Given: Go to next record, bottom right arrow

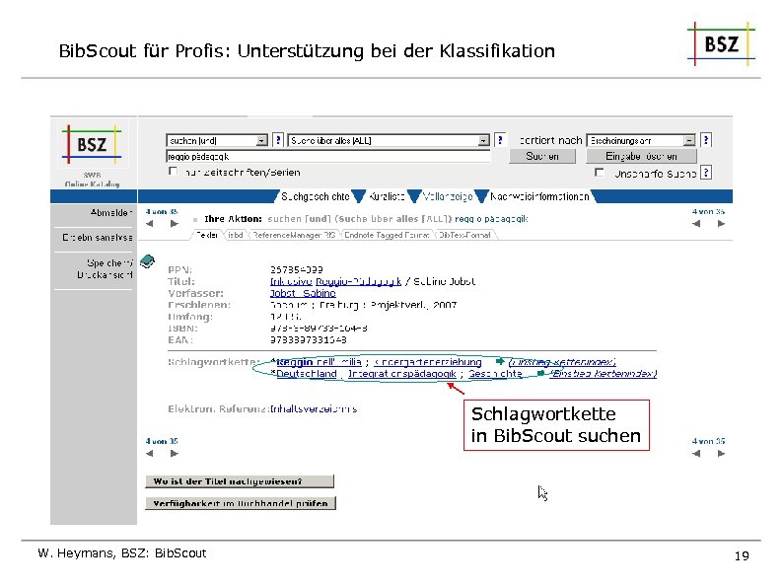Looking at the screenshot, I should pyautogui.click(x=721, y=454).
